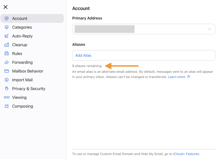
Task: Click the Forwarding arrow icon
Action: (x=7, y=62)
